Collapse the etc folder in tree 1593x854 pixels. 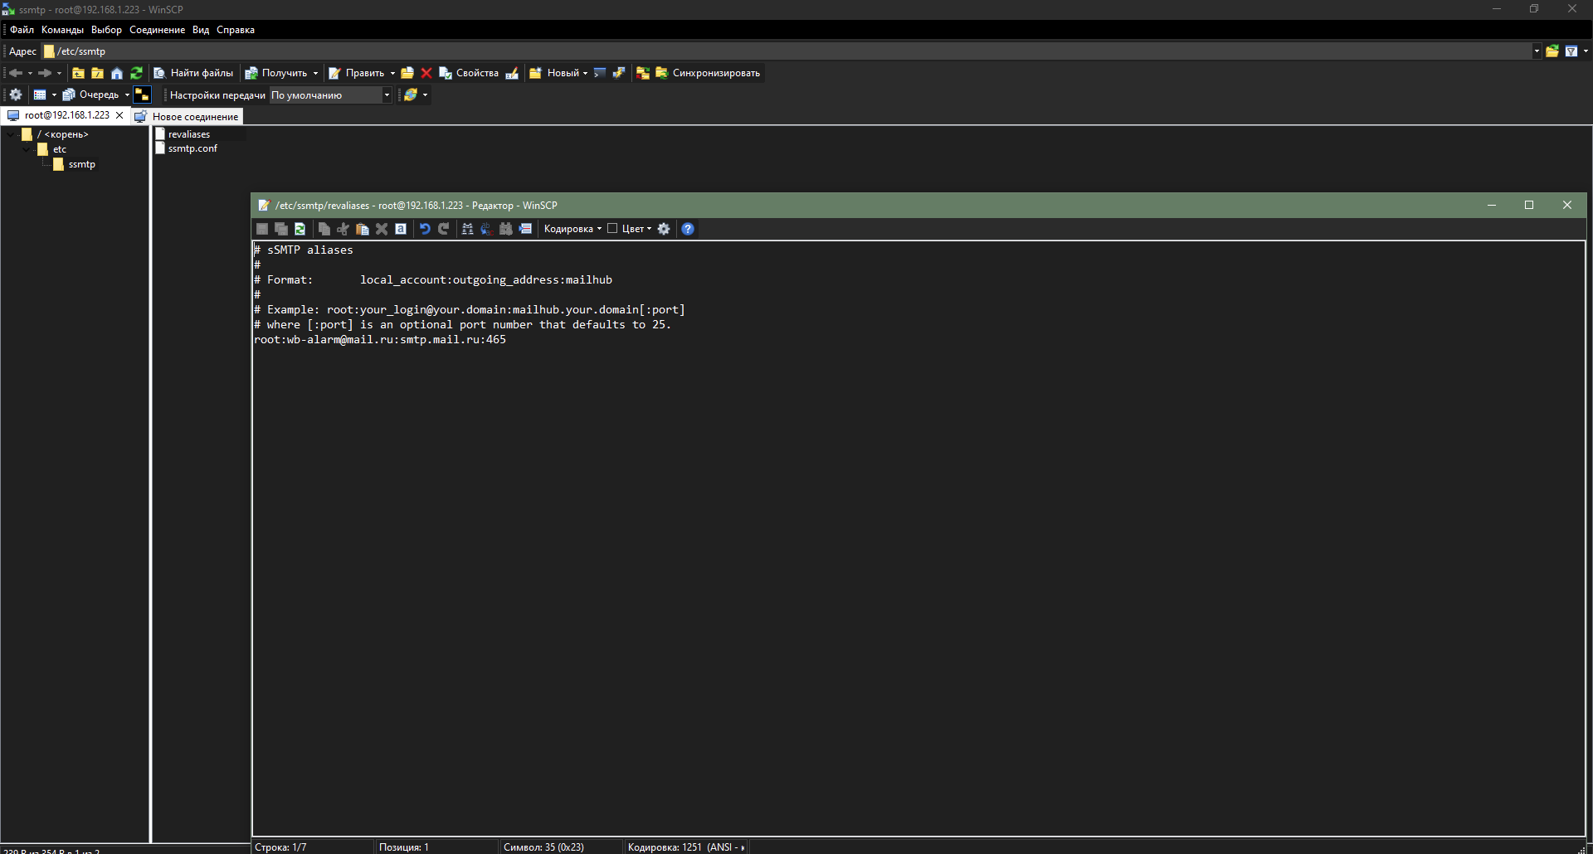(27, 149)
